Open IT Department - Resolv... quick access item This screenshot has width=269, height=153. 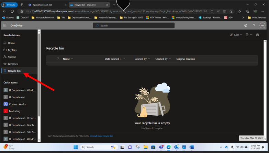pyautogui.click(x=19, y=125)
